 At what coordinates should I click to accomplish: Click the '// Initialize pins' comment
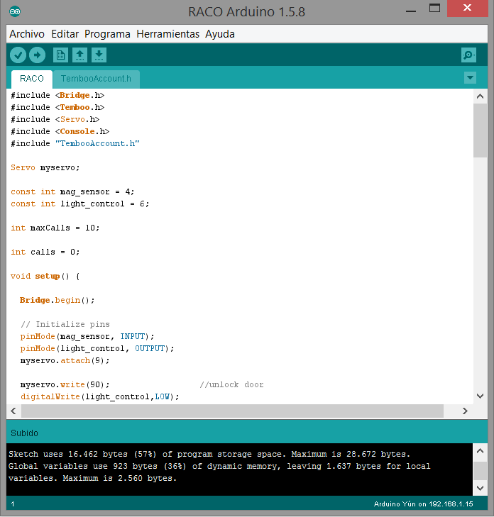coord(65,324)
